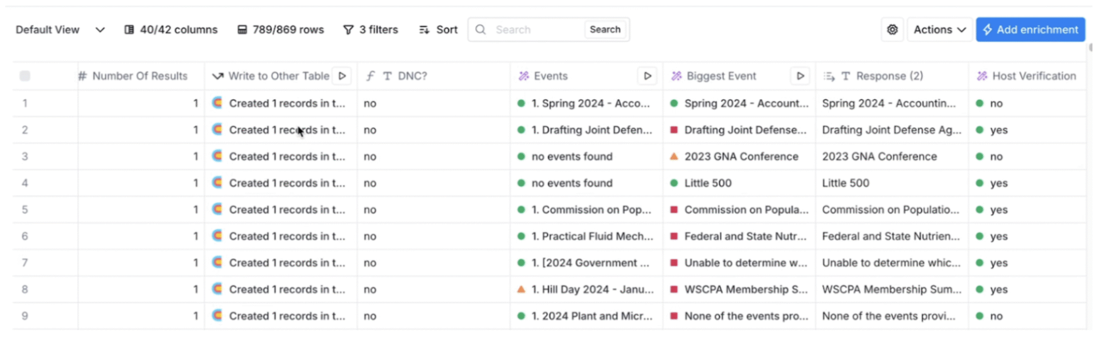Open the 3 filters panel
Viewport: 1098px width, 341px height.
pyautogui.click(x=371, y=30)
